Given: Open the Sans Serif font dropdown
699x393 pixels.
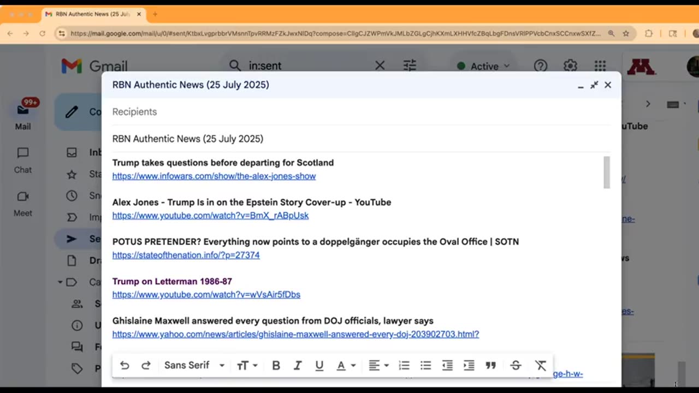Looking at the screenshot, I should coord(194,365).
